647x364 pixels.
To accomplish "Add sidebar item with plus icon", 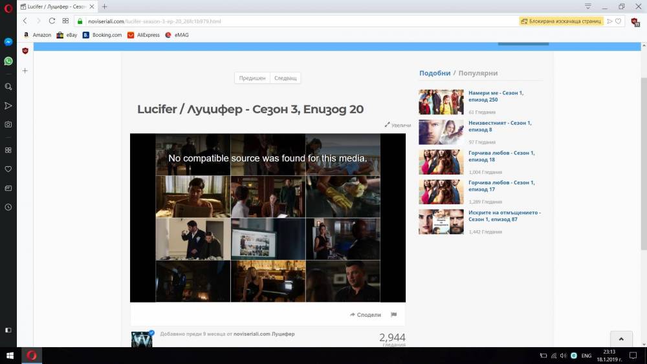I will point(25,71).
